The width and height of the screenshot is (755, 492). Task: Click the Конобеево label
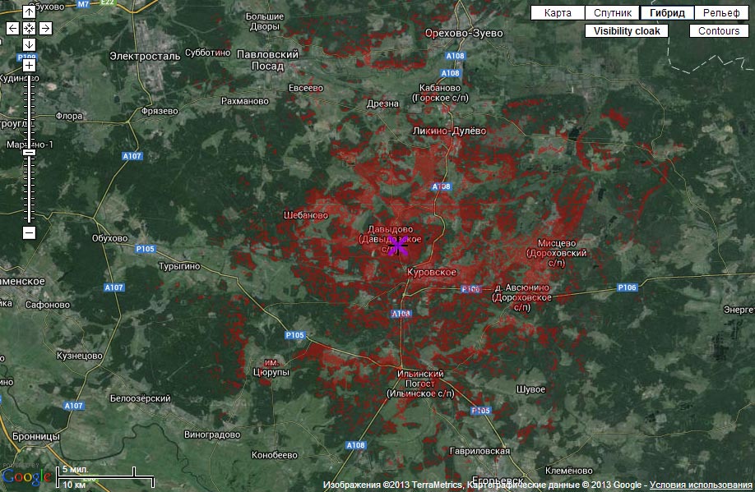[x=275, y=454]
